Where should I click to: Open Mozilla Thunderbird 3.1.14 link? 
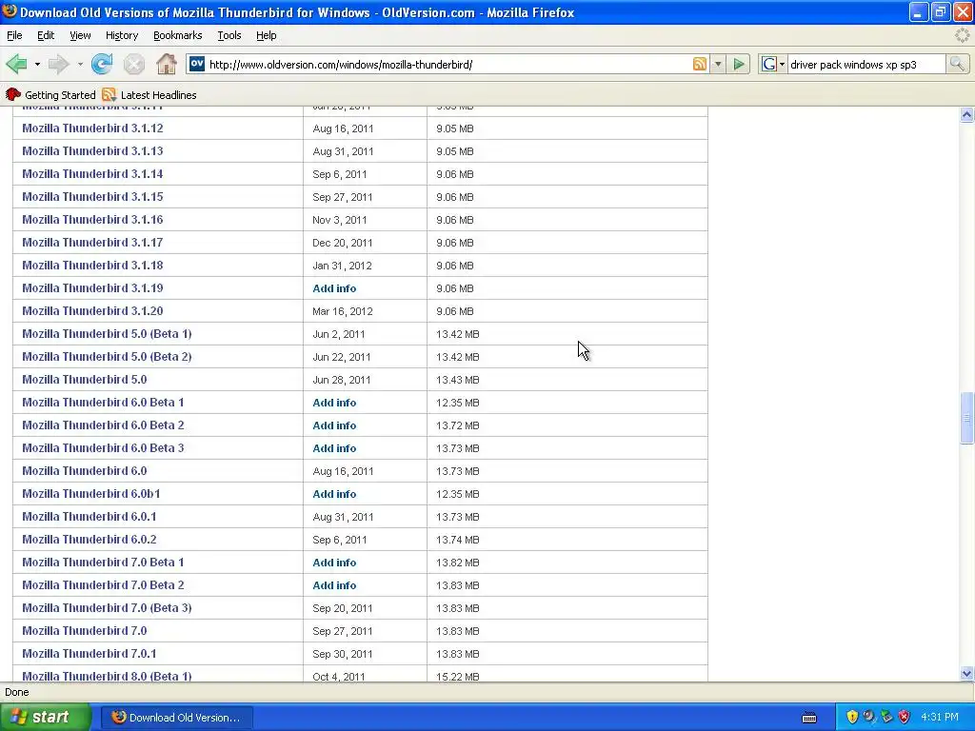tap(92, 174)
